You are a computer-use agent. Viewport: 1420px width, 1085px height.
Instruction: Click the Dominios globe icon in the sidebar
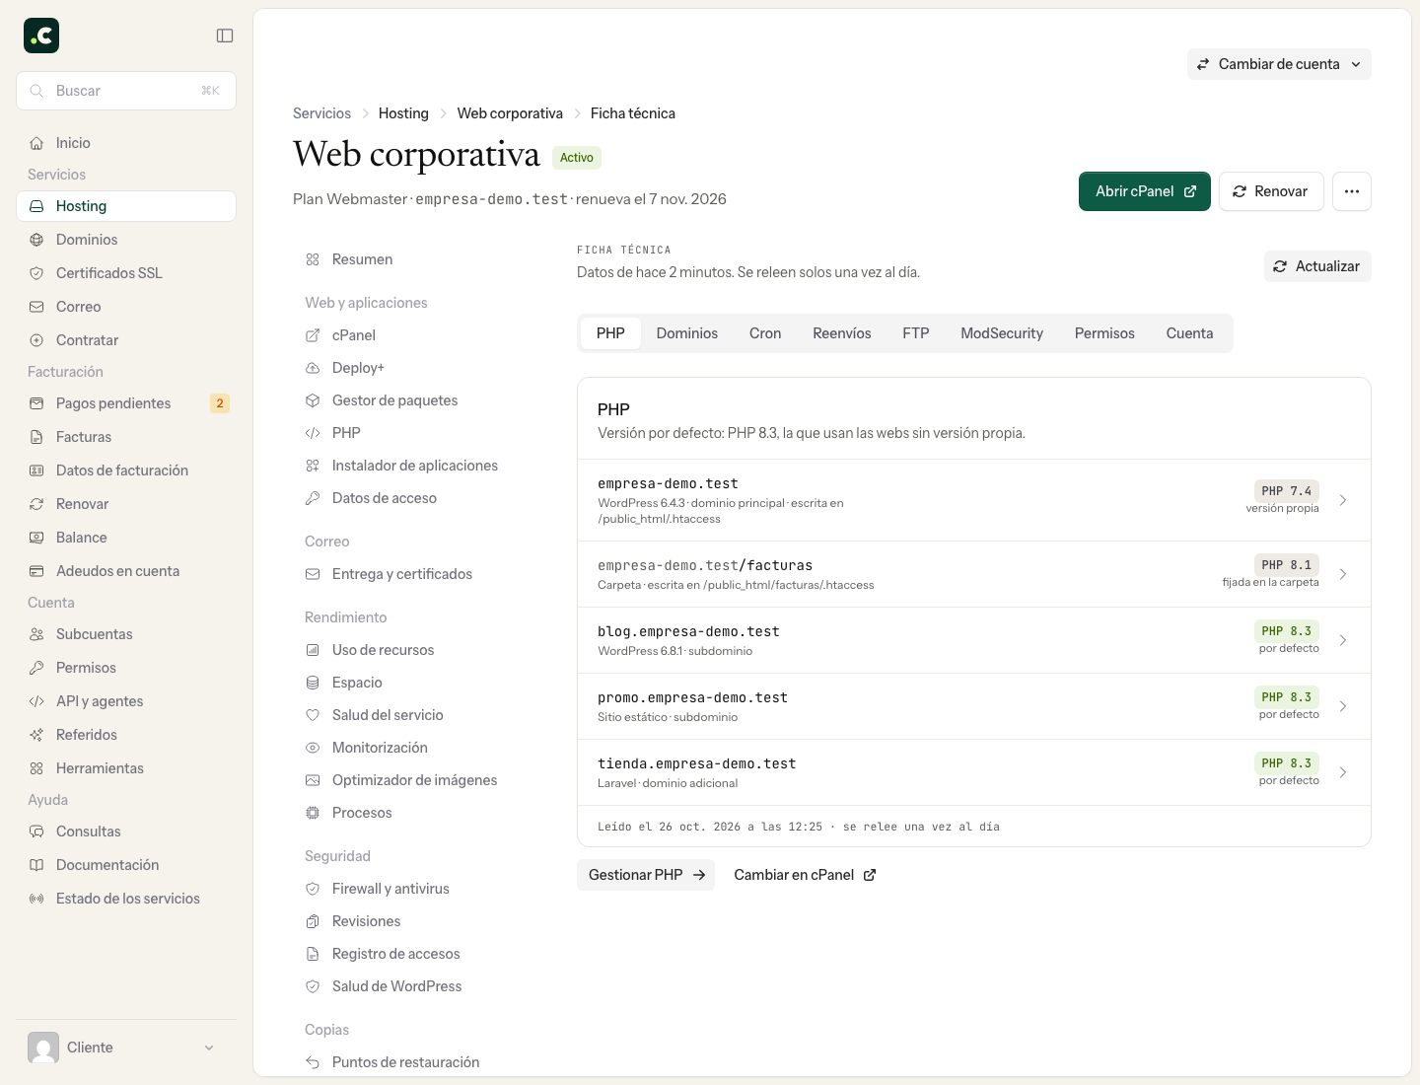coord(36,240)
